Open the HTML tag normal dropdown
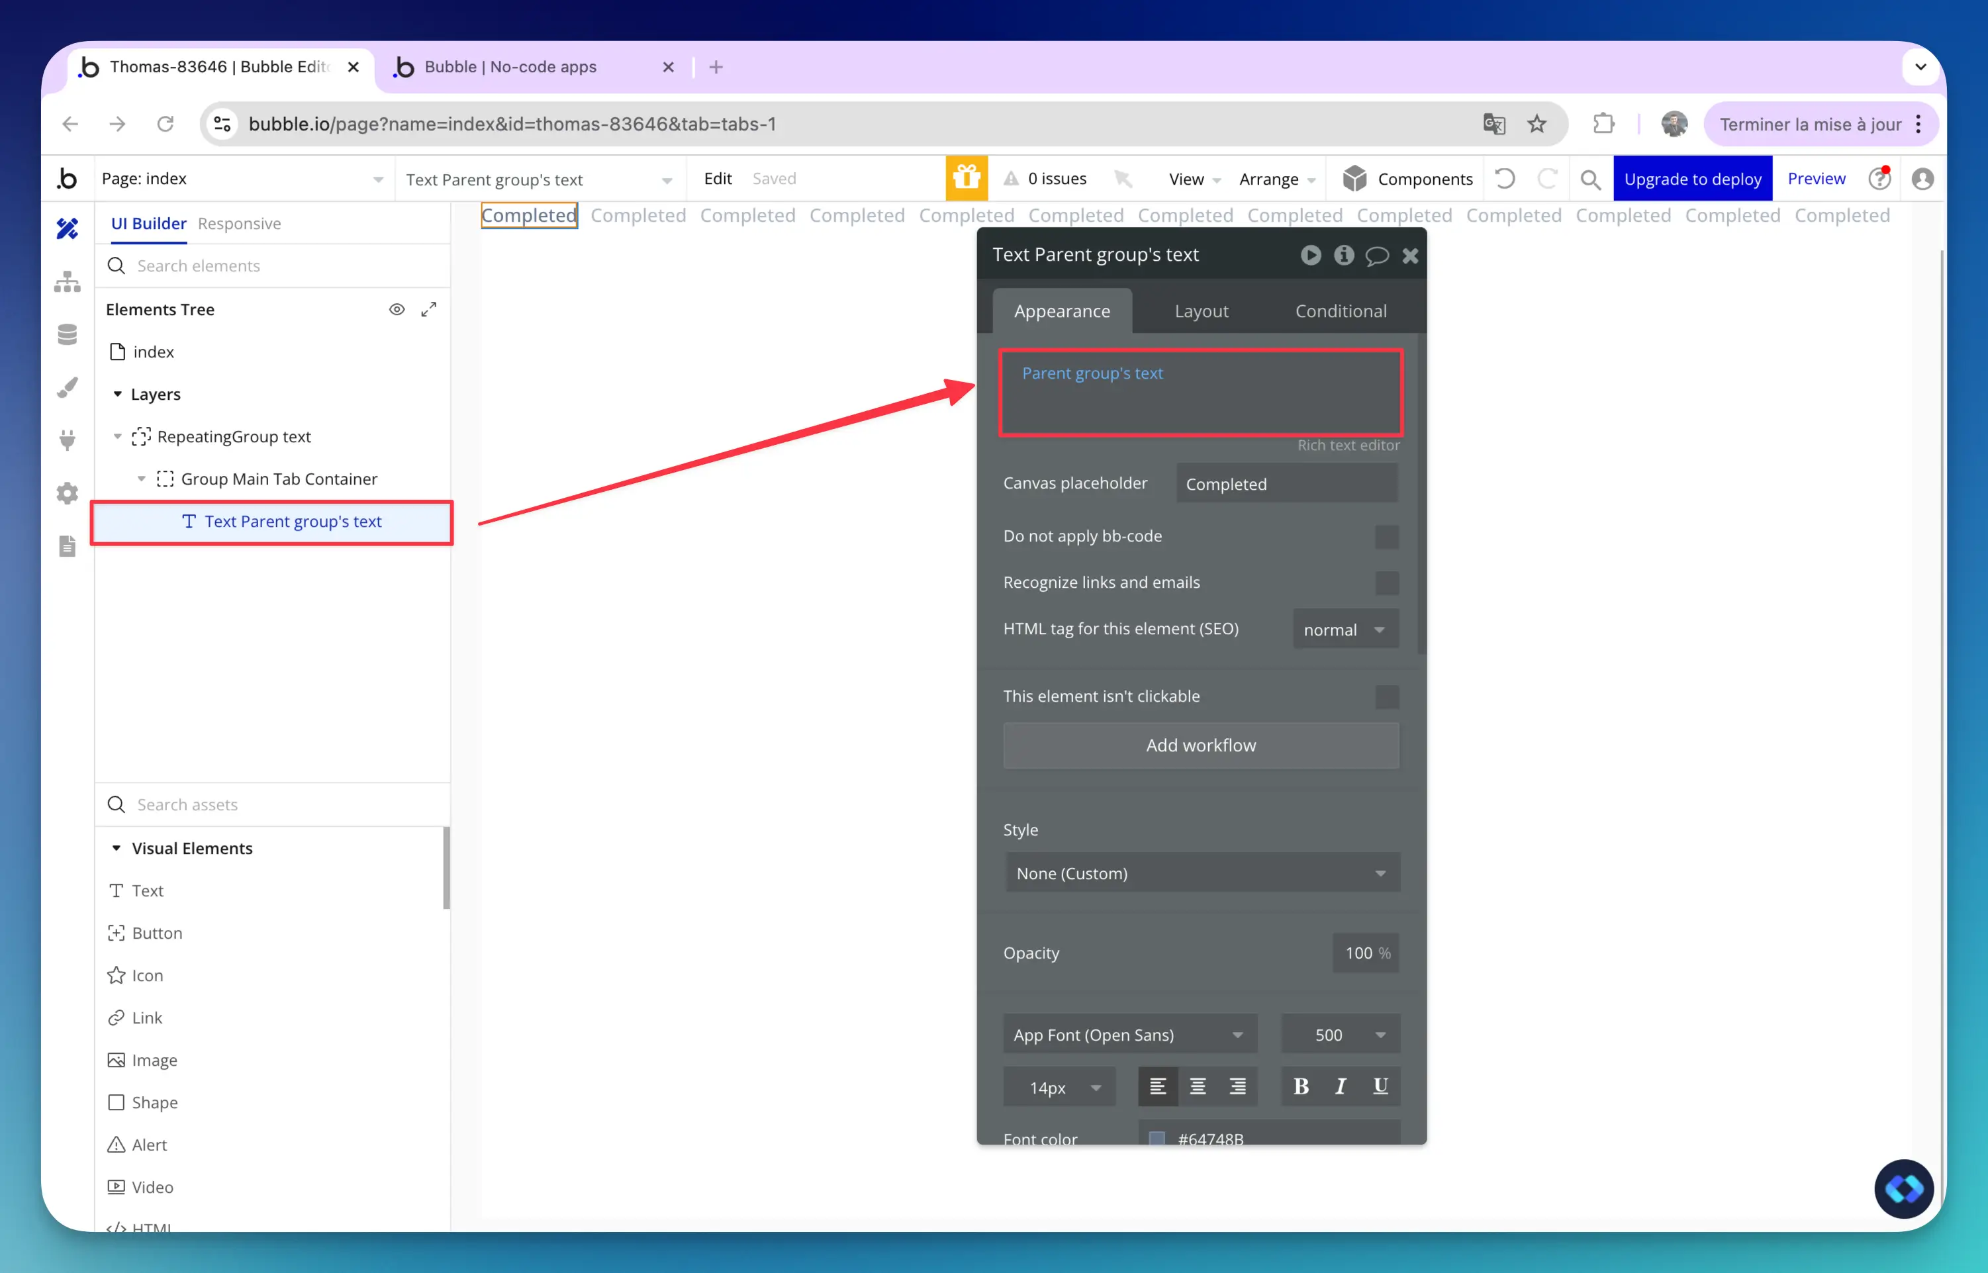This screenshot has width=1988, height=1273. tap(1346, 629)
